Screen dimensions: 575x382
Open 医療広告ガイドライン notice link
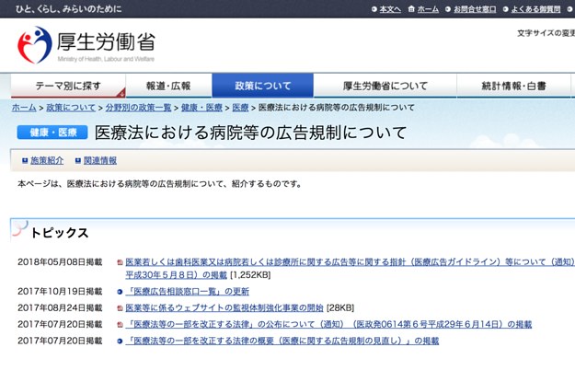(350, 262)
